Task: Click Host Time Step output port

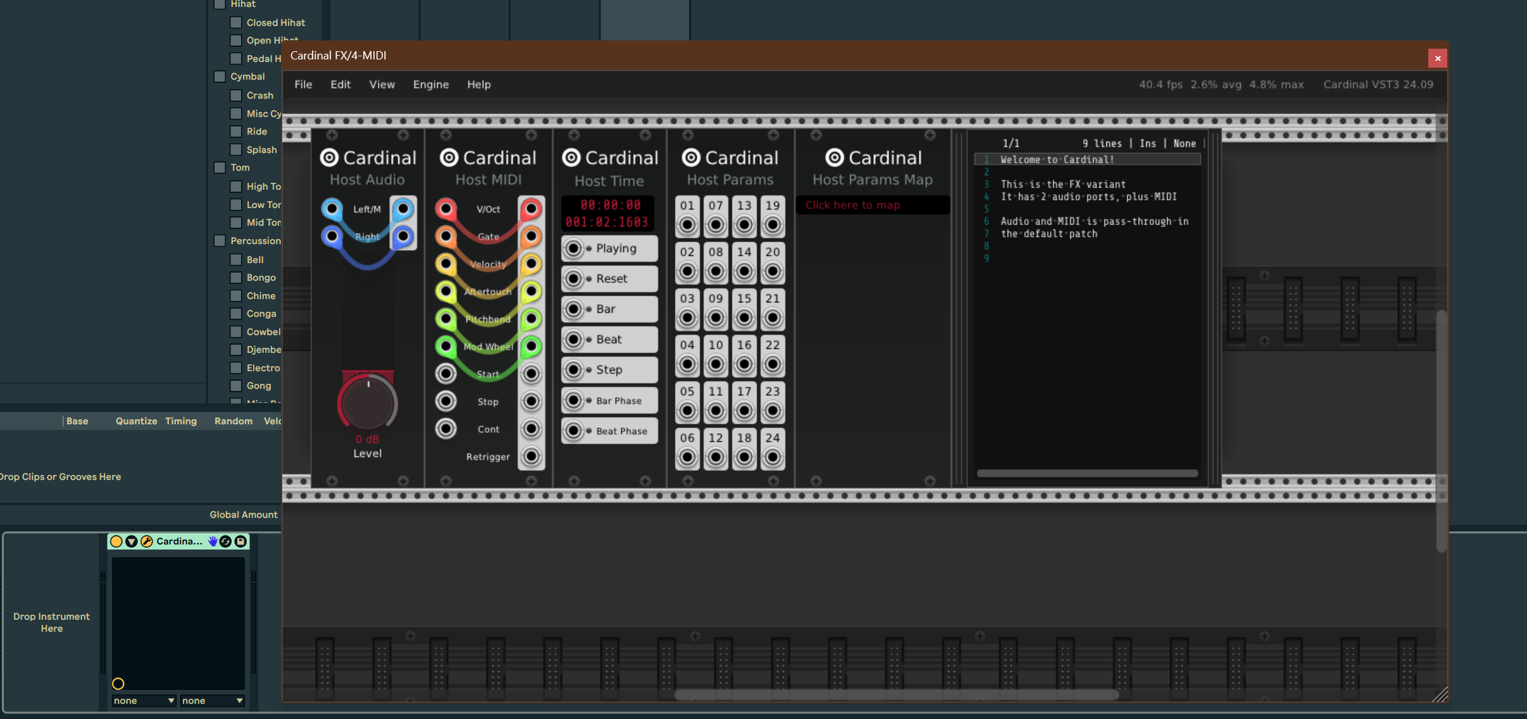Action: coord(573,370)
